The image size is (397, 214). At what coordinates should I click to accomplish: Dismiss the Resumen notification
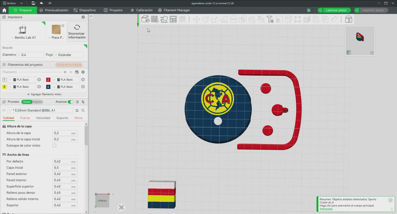[x=390, y=200]
